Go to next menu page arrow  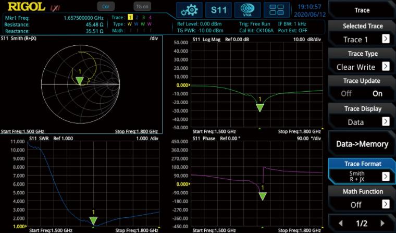coord(382,224)
